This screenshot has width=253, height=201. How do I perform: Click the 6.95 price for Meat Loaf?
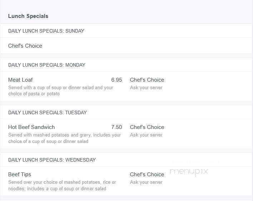(116, 80)
